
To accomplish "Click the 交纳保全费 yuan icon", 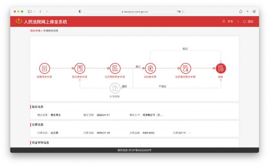I will click(151, 68).
